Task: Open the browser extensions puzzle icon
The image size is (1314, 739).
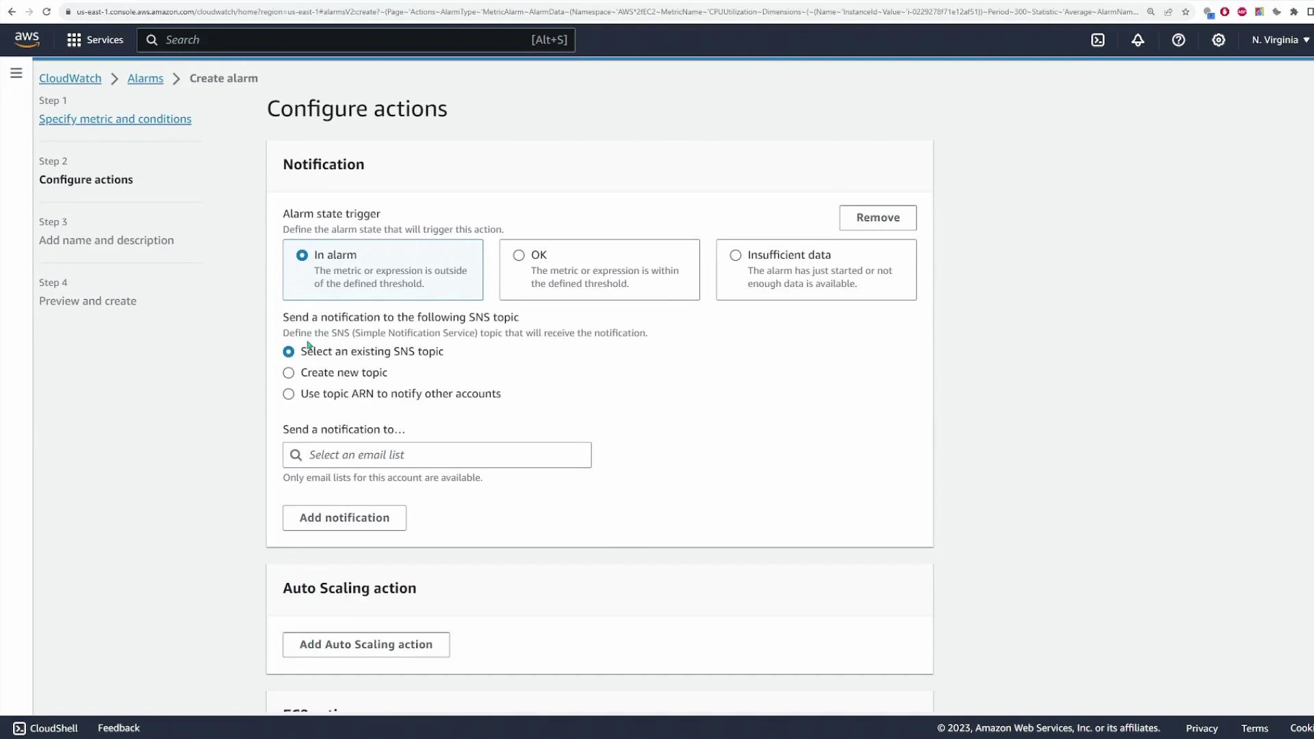Action: (x=1294, y=12)
